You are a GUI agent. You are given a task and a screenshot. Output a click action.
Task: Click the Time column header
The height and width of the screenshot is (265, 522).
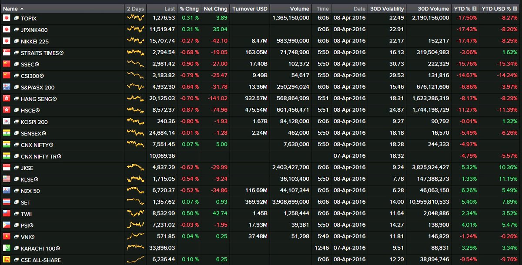[321, 9]
